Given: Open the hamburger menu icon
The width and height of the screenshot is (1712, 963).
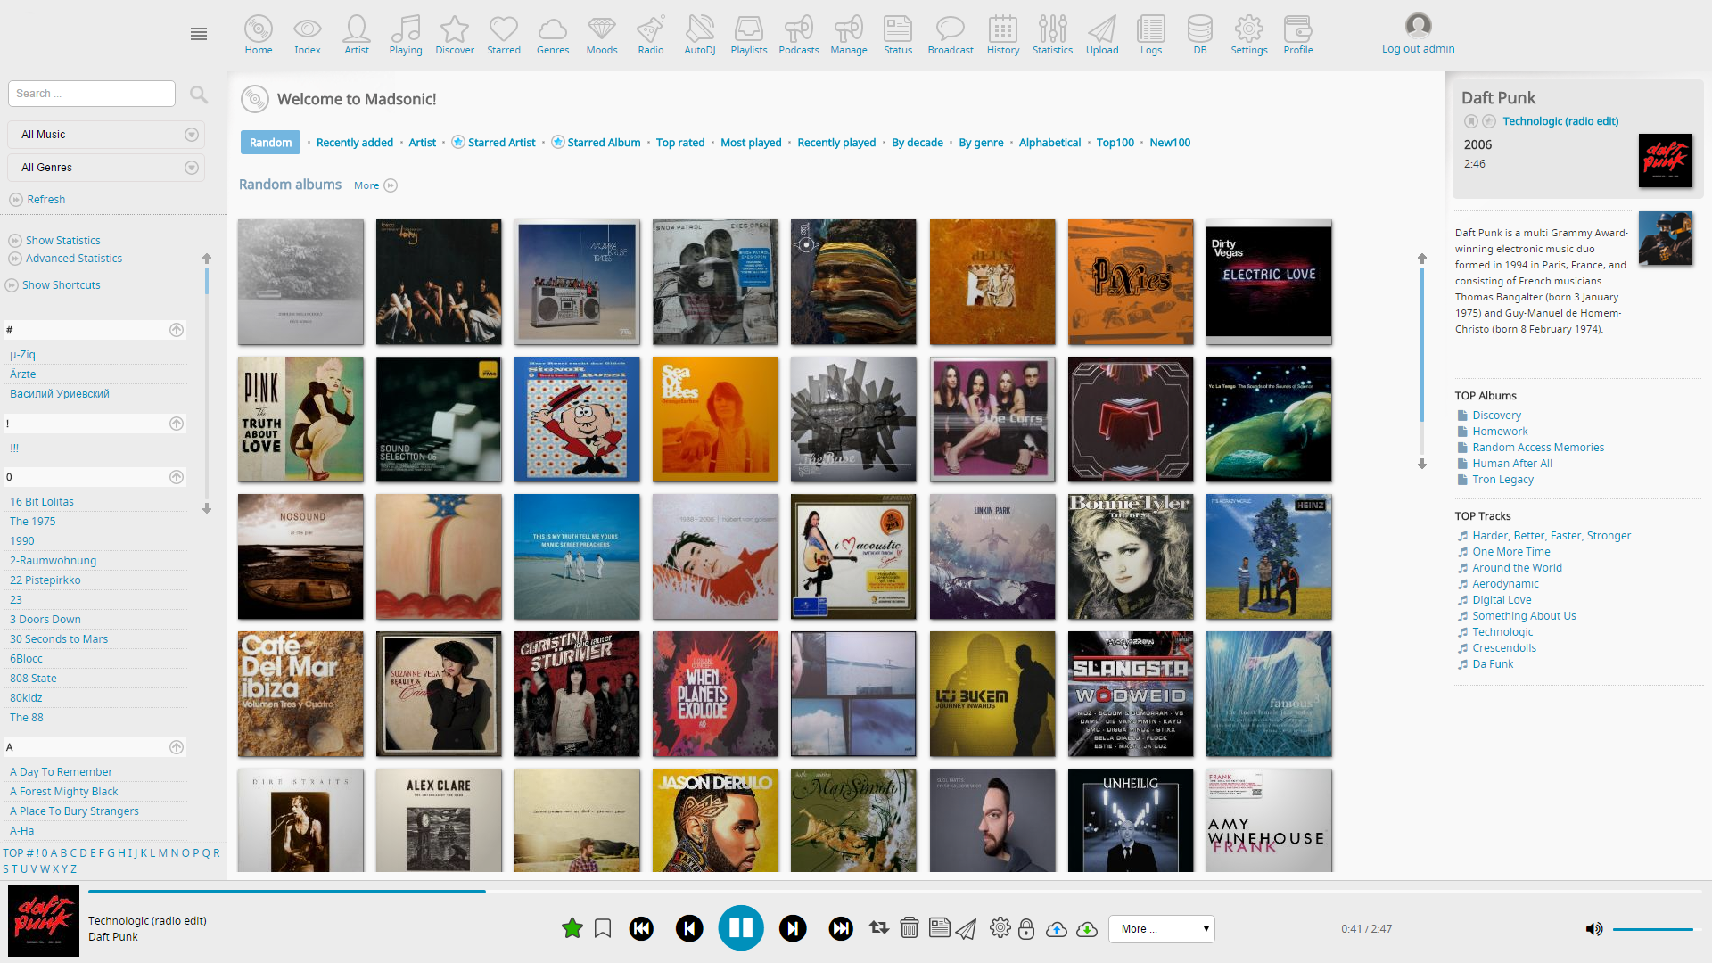Looking at the screenshot, I should (199, 34).
